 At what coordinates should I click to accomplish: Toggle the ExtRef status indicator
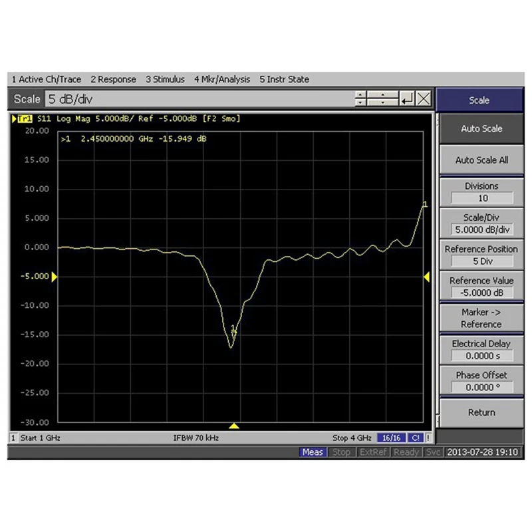click(372, 452)
